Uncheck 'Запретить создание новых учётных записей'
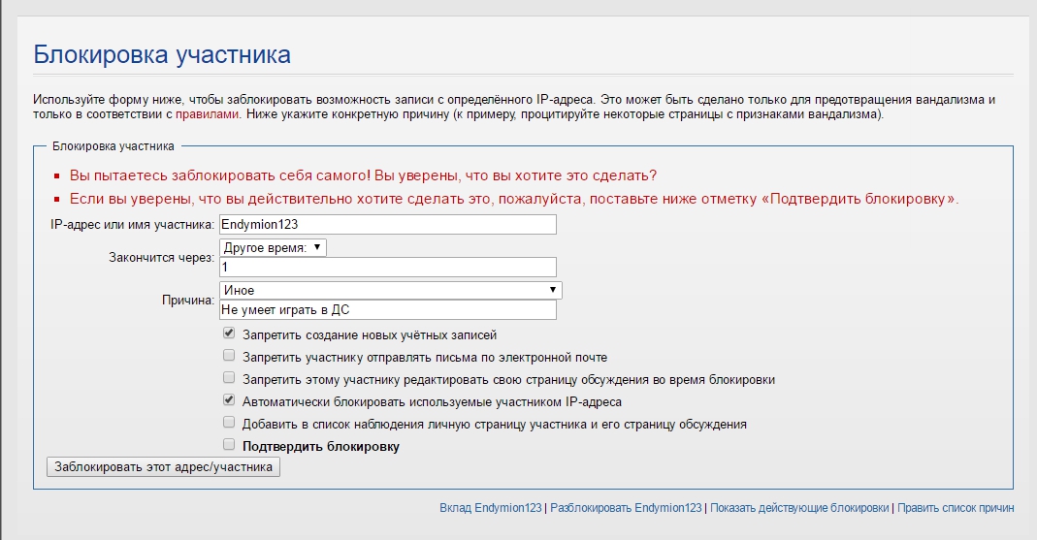1037x540 pixels. click(x=229, y=333)
